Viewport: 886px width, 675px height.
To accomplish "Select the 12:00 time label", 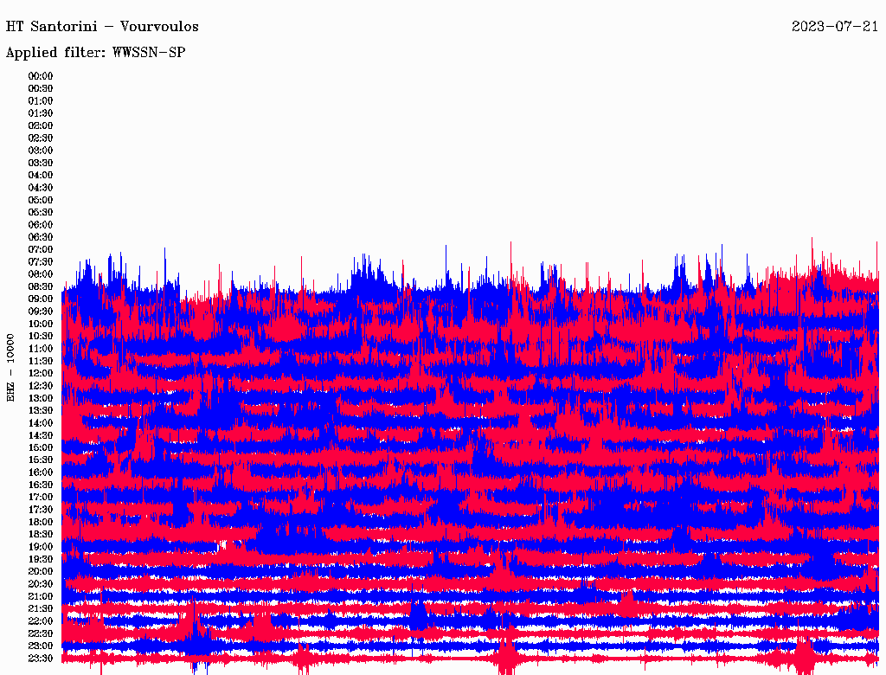I will 41,374.
